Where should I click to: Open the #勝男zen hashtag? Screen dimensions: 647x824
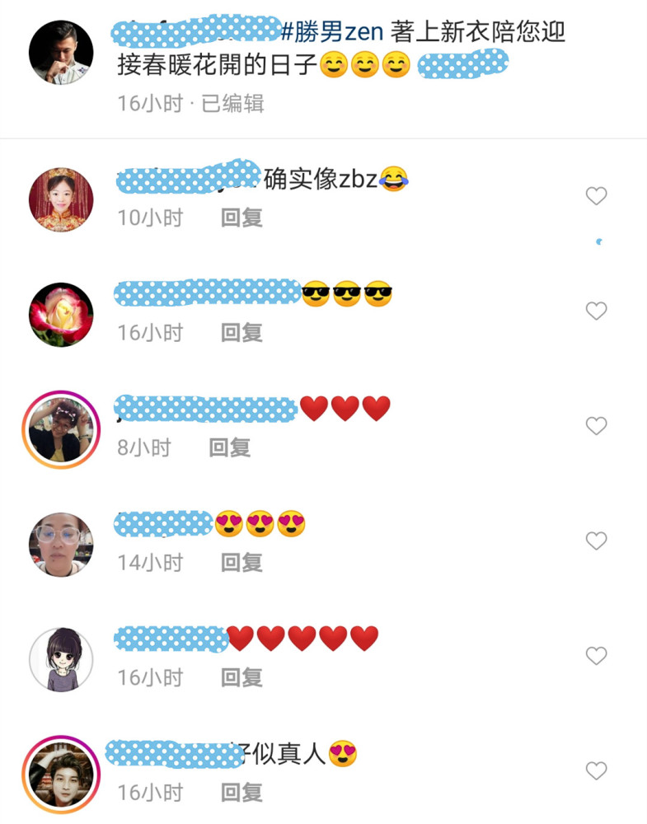(332, 32)
